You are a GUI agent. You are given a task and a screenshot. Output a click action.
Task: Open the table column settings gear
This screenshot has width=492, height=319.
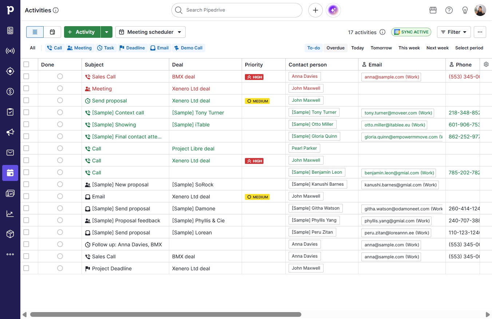coord(486,64)
